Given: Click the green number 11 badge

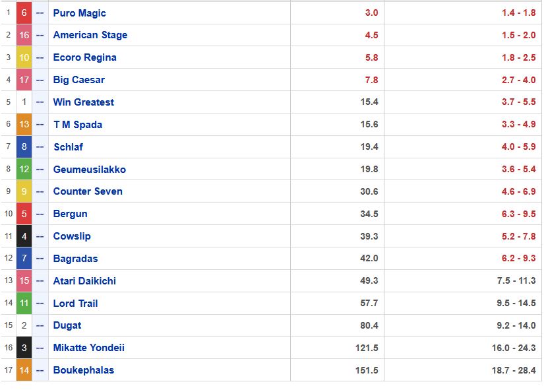Looking at the screenshot, I should coord(24,304).
